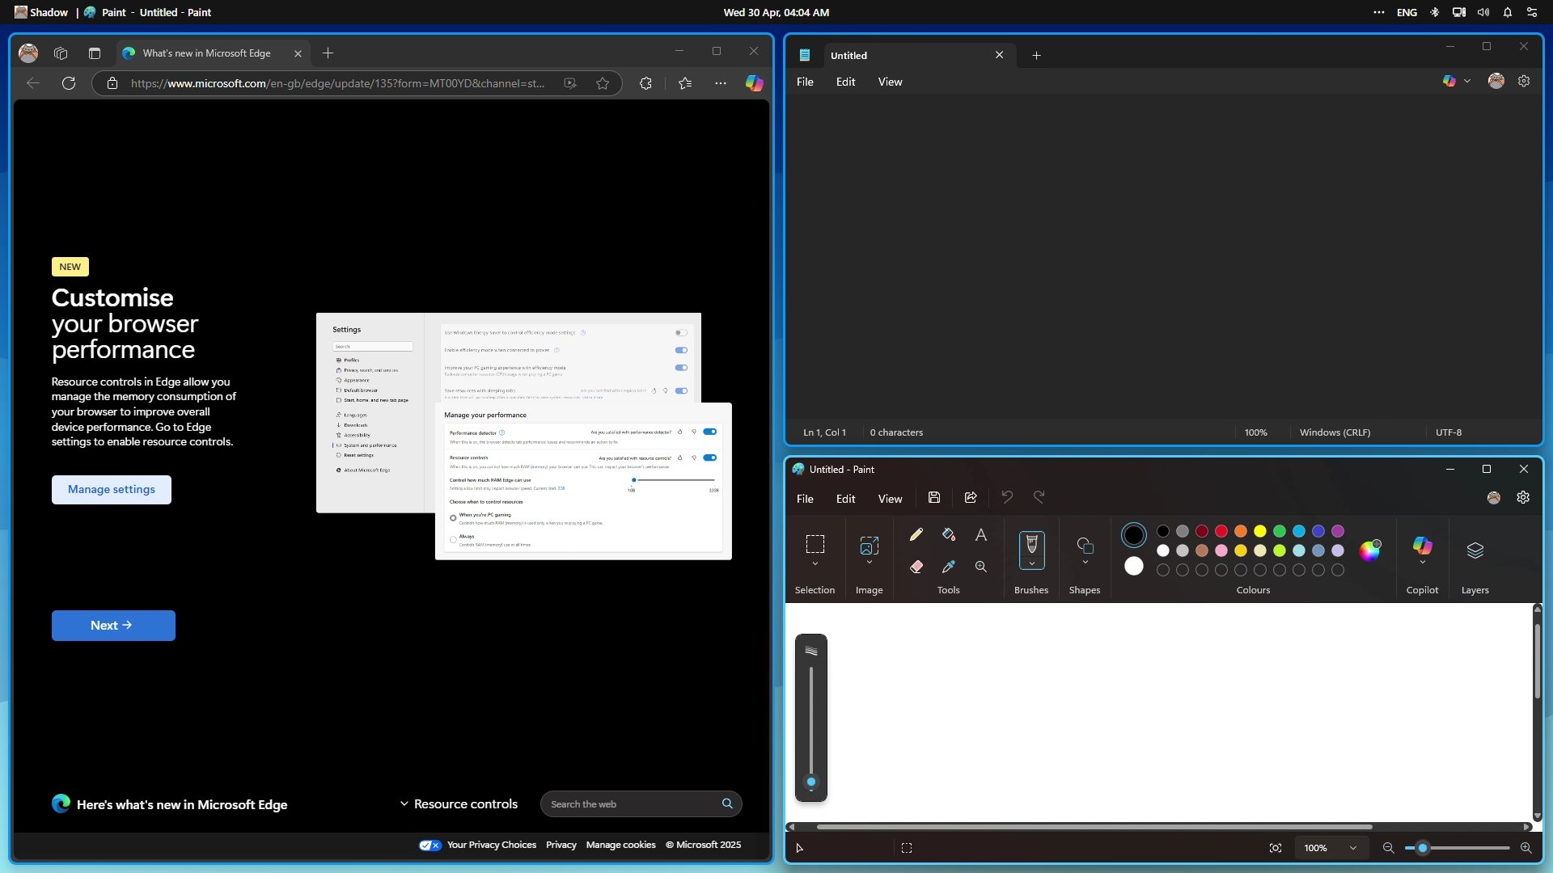This screenshot has height=873, width=1553.
Task: Expand Resource controls section selector in Edge
Action: click(x=459, y=804)
